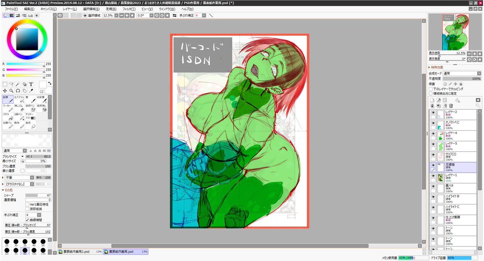Select the 2値ペン binary pen tool
This screenshot has width=484, height=261.
click(x=19, y=116)
